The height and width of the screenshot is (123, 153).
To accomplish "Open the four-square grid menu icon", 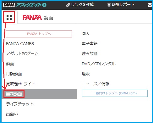I will coord(9,17).
